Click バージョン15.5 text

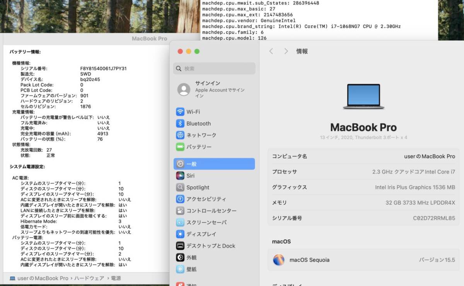pyautogui.click(x=437, y=260)
